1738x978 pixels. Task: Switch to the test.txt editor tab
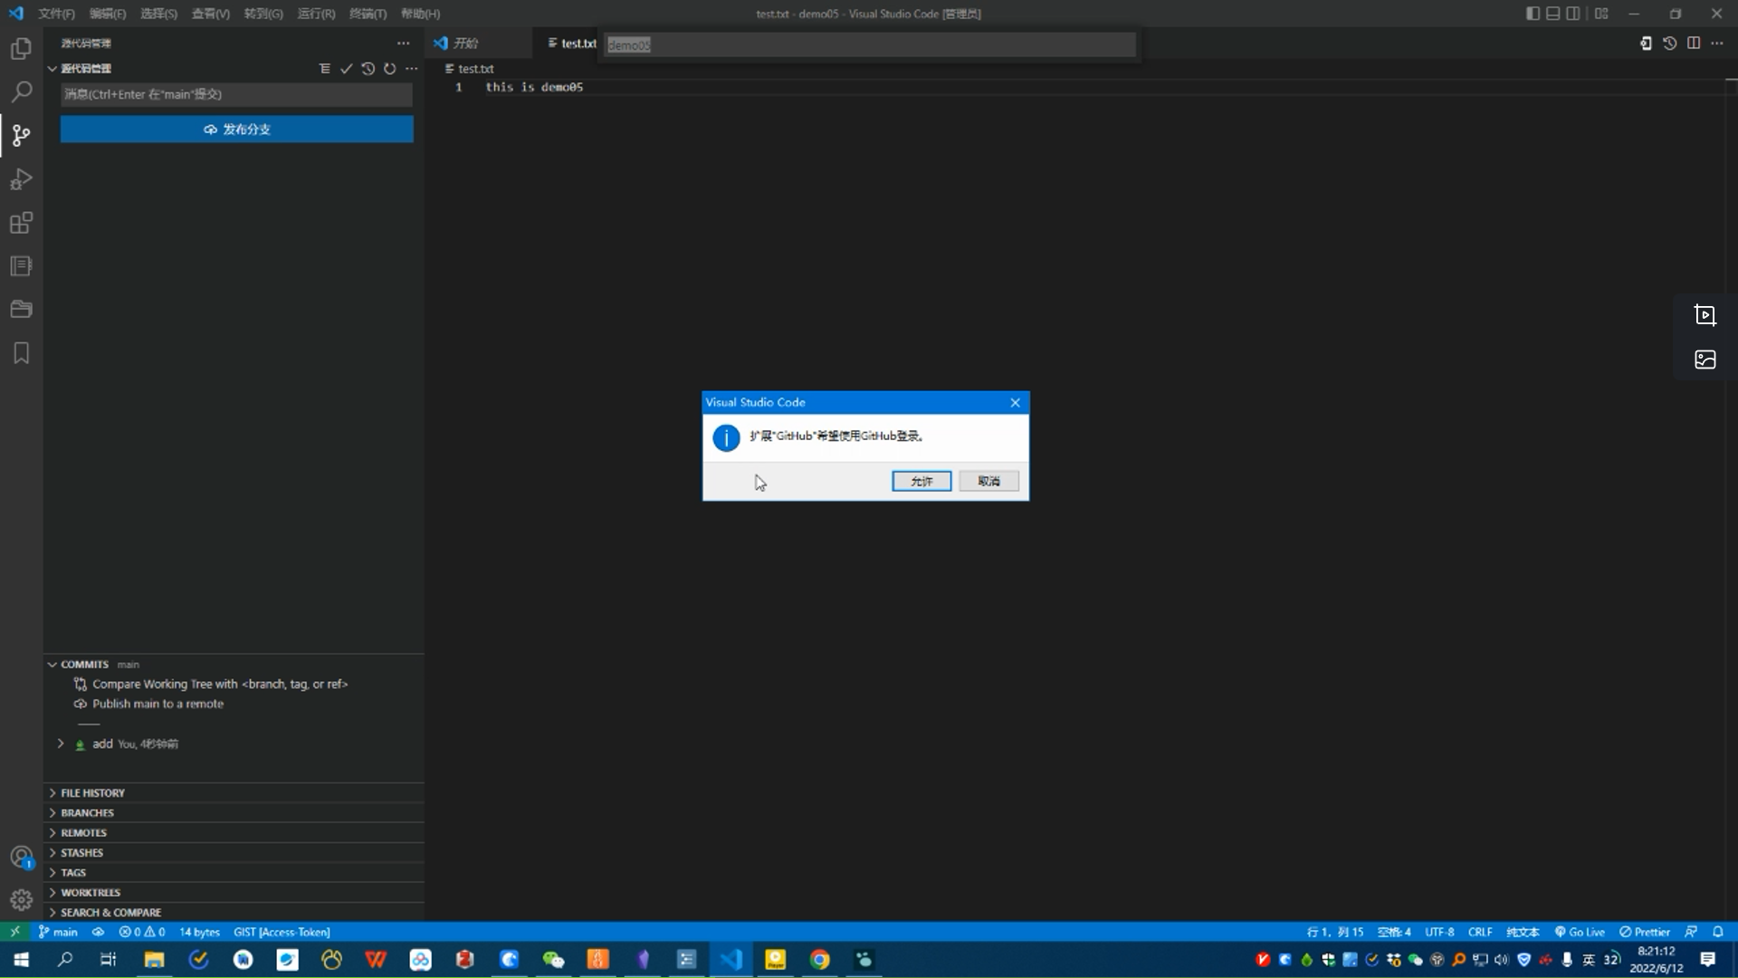[x=577, y=43]
